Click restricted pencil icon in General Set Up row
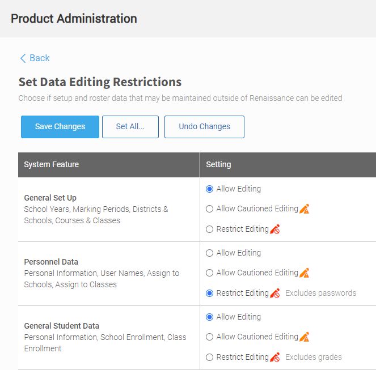This screenshot has height=370, width=376. pos(275,229)
